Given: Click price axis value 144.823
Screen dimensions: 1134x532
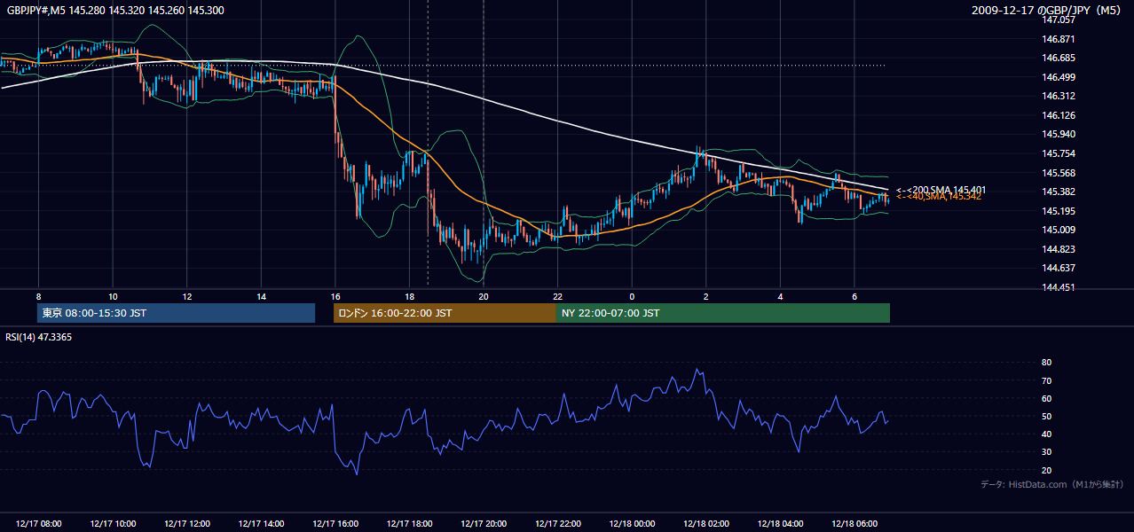Looking at the screenshot, I should (x=1058, y=249).
